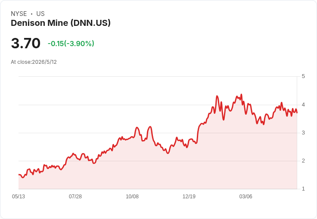
Task: Click the At close:2026/5/12 timestamp
Action: (34, 62)
